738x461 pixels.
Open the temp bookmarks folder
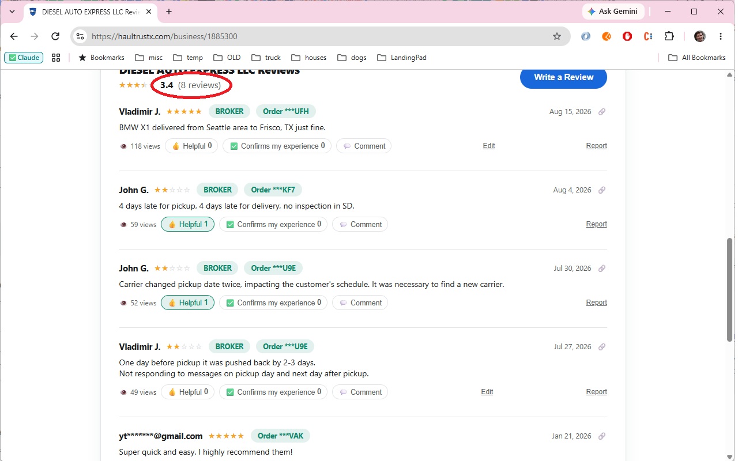click(x=188, y=58)
